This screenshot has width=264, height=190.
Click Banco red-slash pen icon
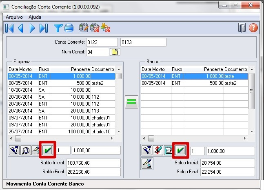click(x=158, y=150)
